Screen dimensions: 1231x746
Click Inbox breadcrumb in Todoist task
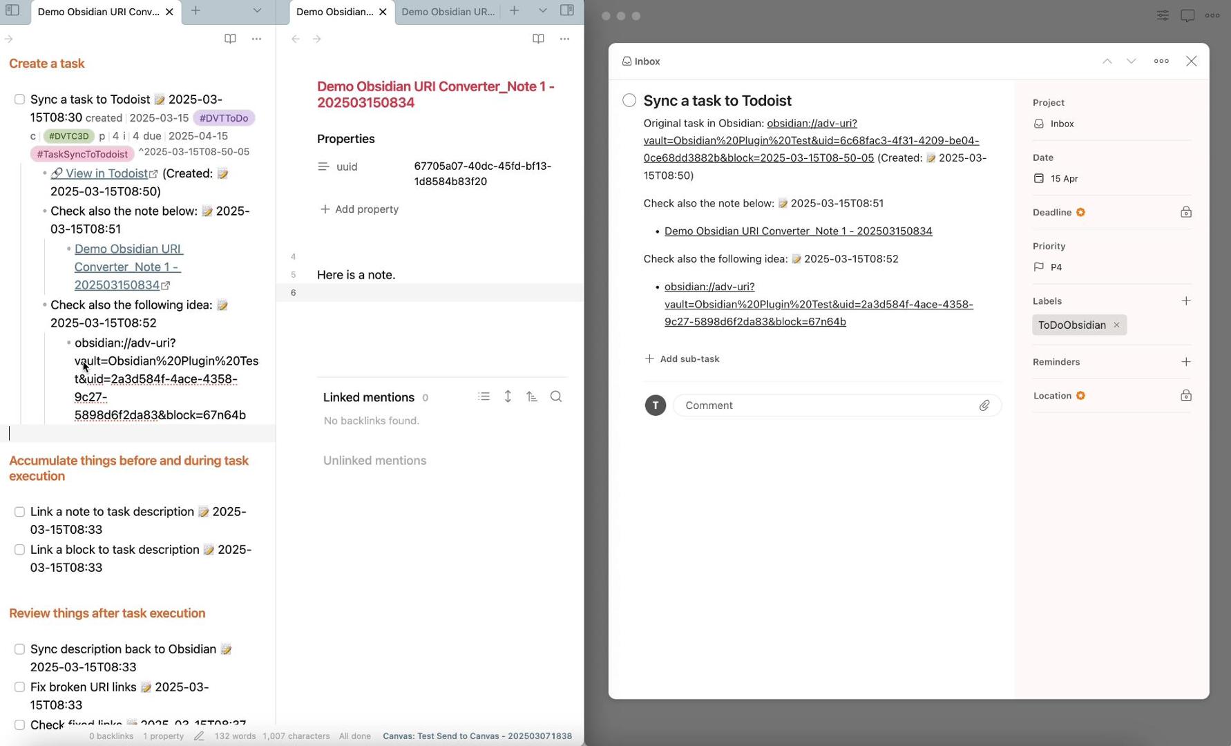coord(641,61)
